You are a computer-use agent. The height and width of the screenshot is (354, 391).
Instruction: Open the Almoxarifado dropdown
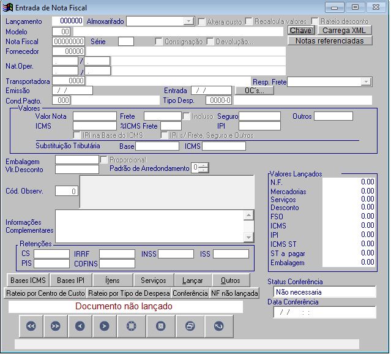[x=188, y=21]
